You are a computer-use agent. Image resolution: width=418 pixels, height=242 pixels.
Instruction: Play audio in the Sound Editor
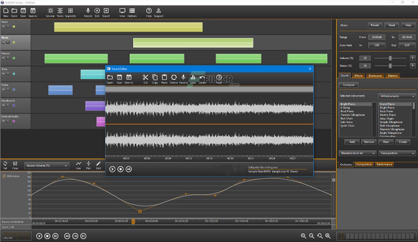(112, 169)
